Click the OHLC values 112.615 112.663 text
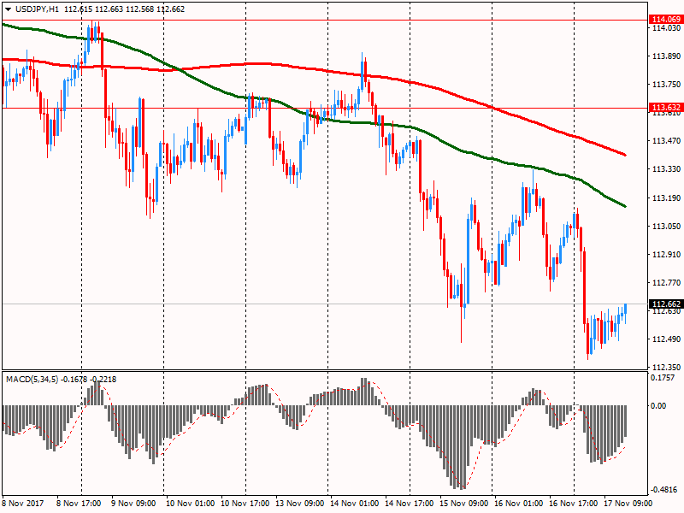684x513 pixels. point(93,9)
